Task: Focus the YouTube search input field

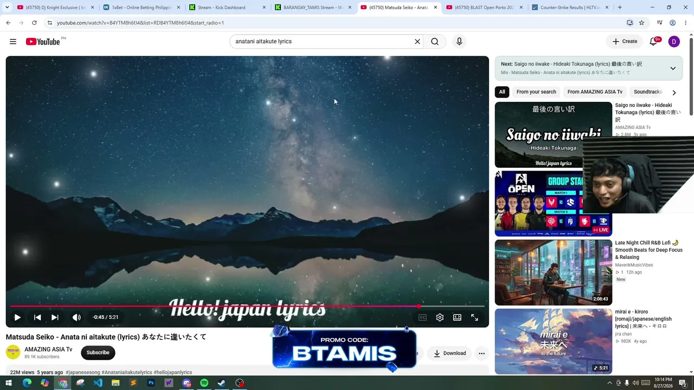Action: [323, 42]
